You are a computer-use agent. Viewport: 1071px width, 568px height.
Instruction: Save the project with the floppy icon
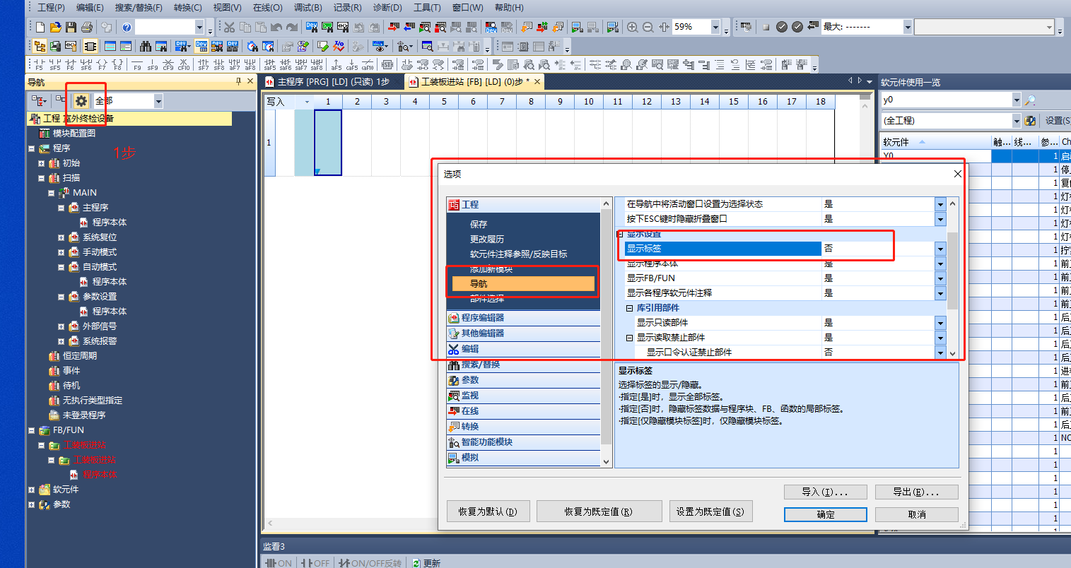coord(71,27)
